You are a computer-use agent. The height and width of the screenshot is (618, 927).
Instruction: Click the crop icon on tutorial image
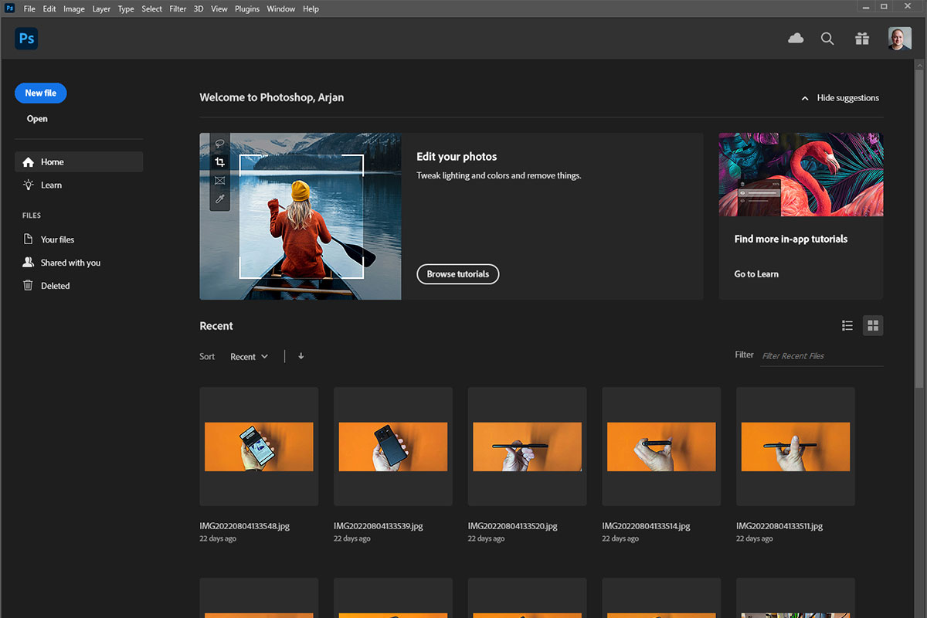(x=220, y=162)
